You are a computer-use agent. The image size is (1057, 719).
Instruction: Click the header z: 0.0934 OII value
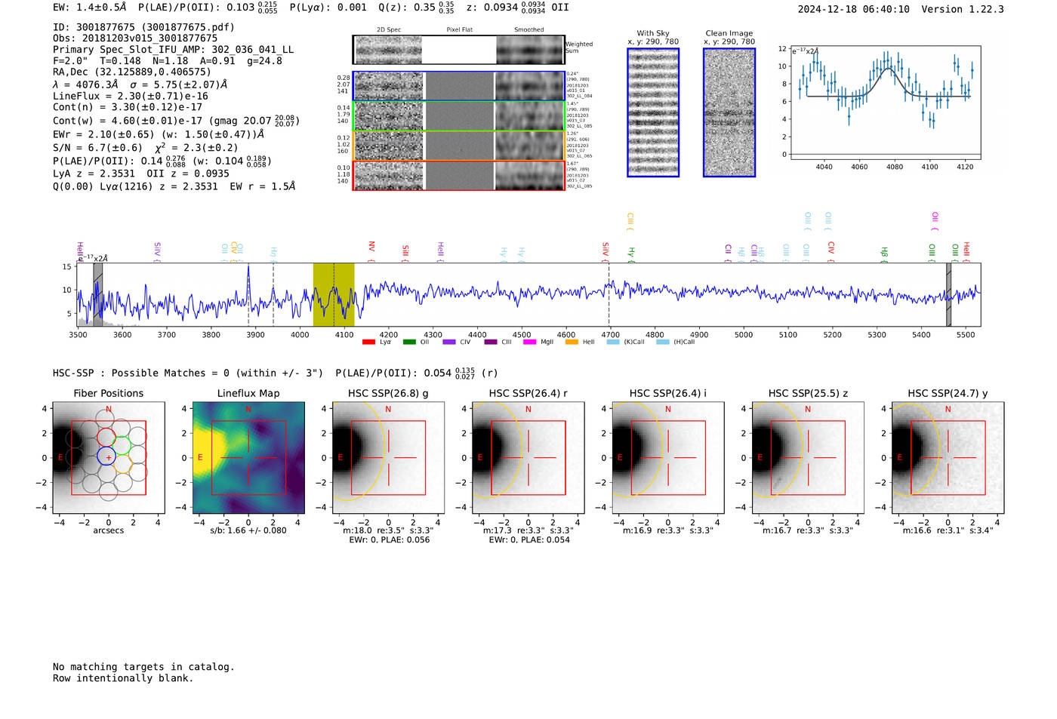[x=517, y=8]
